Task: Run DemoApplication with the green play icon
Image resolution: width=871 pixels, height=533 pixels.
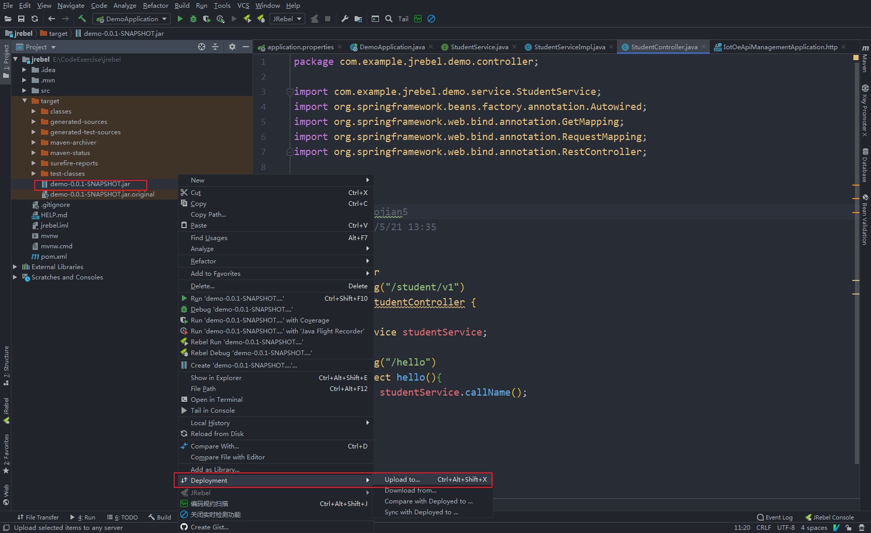Action: [180, 19]
